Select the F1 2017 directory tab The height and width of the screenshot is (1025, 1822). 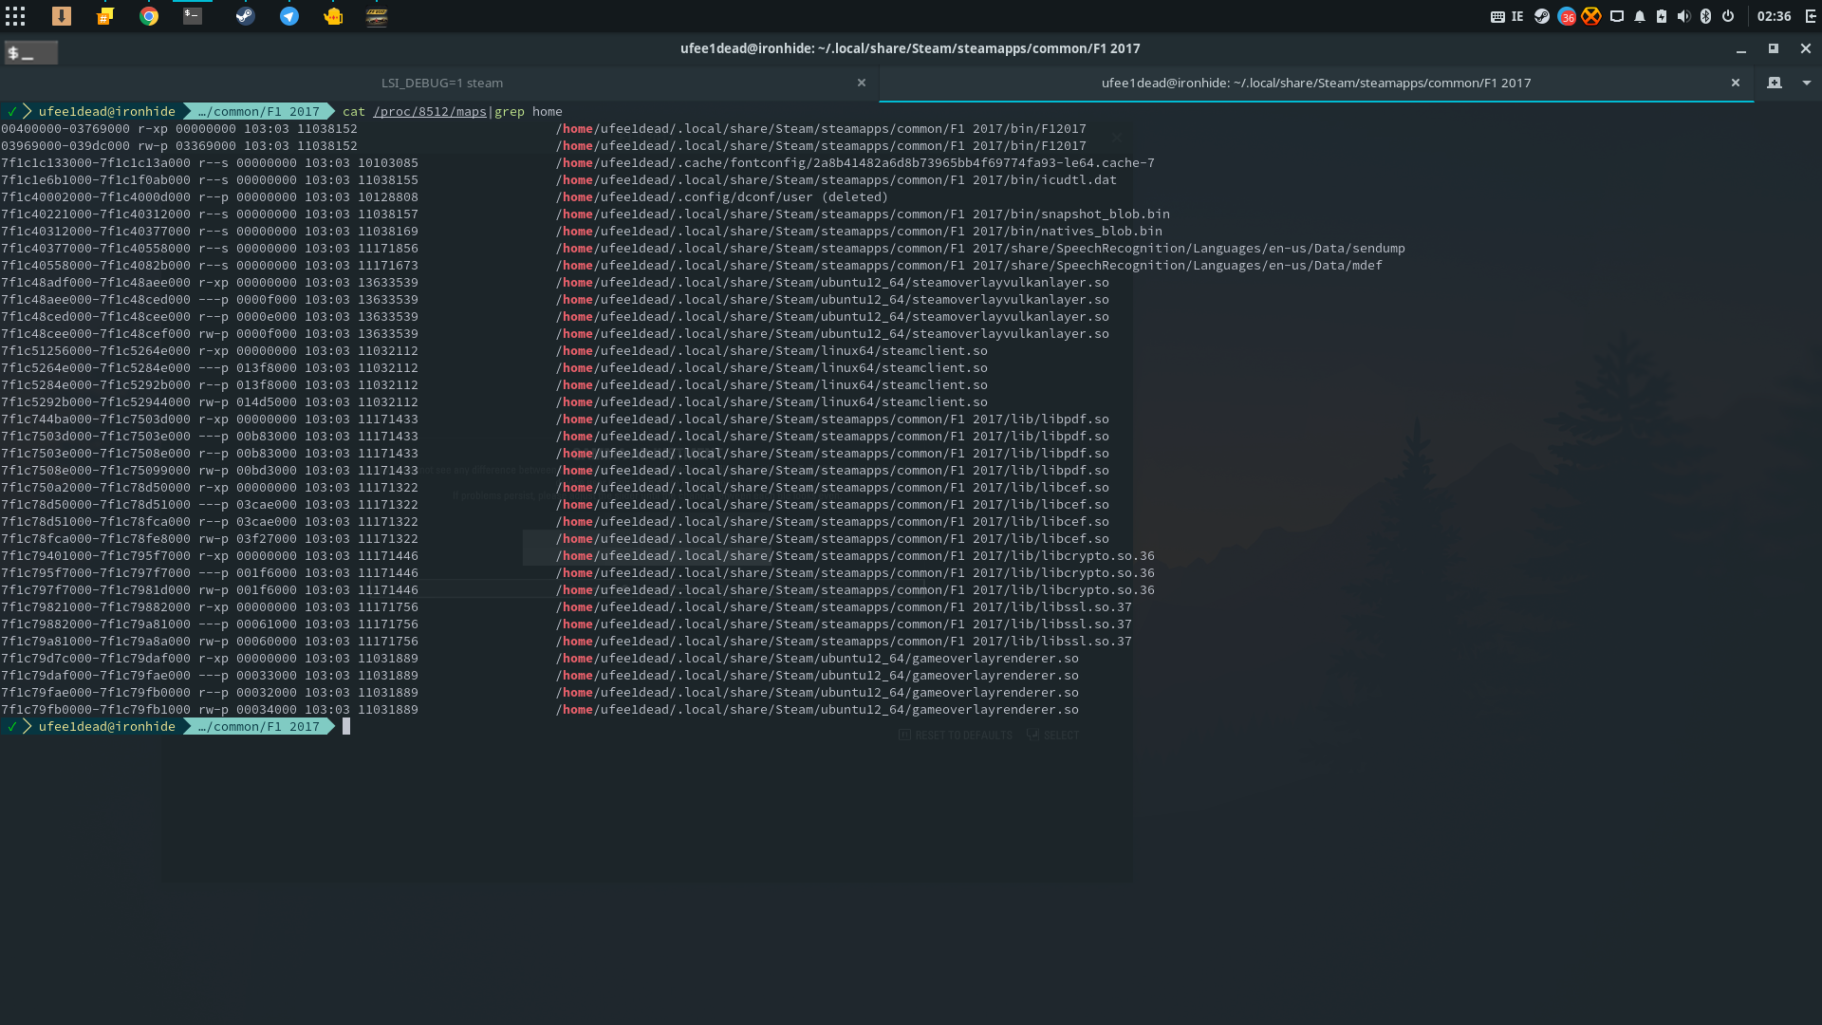click(x=1315, y=83)
